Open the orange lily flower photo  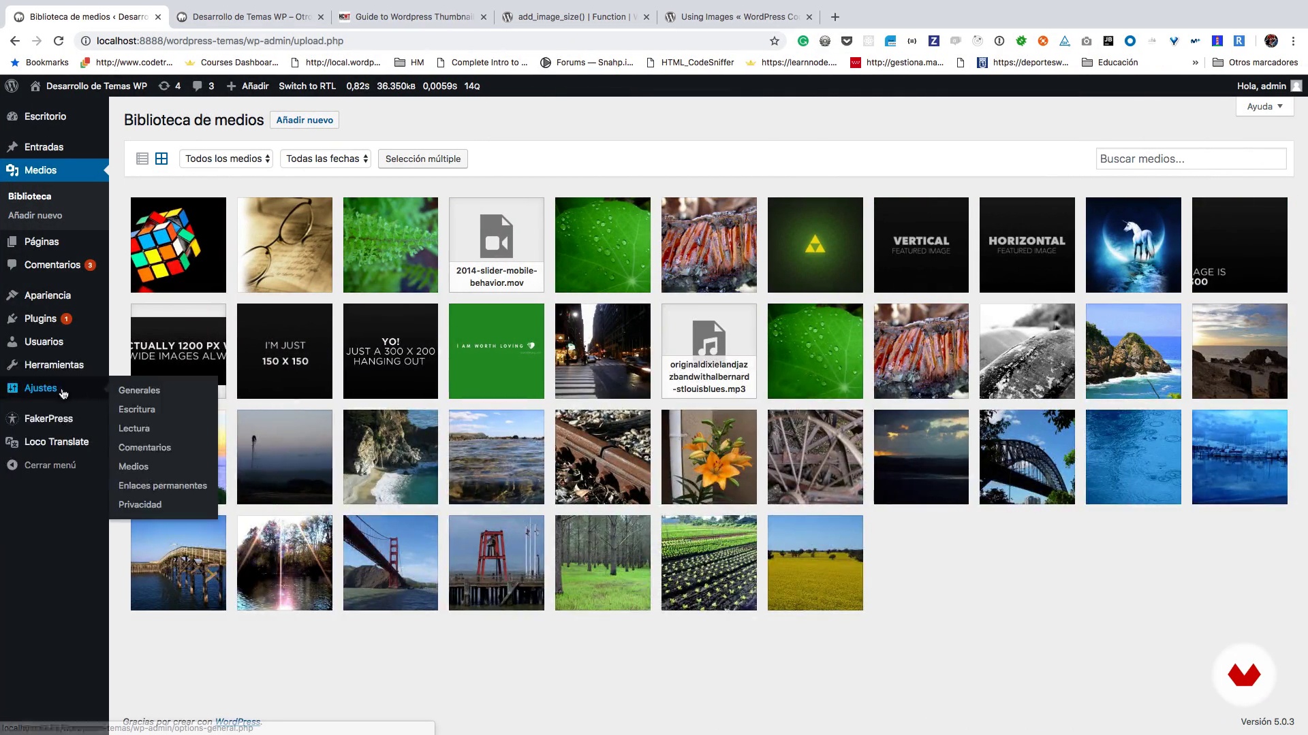pyautogui.click(x=709, y=457)
